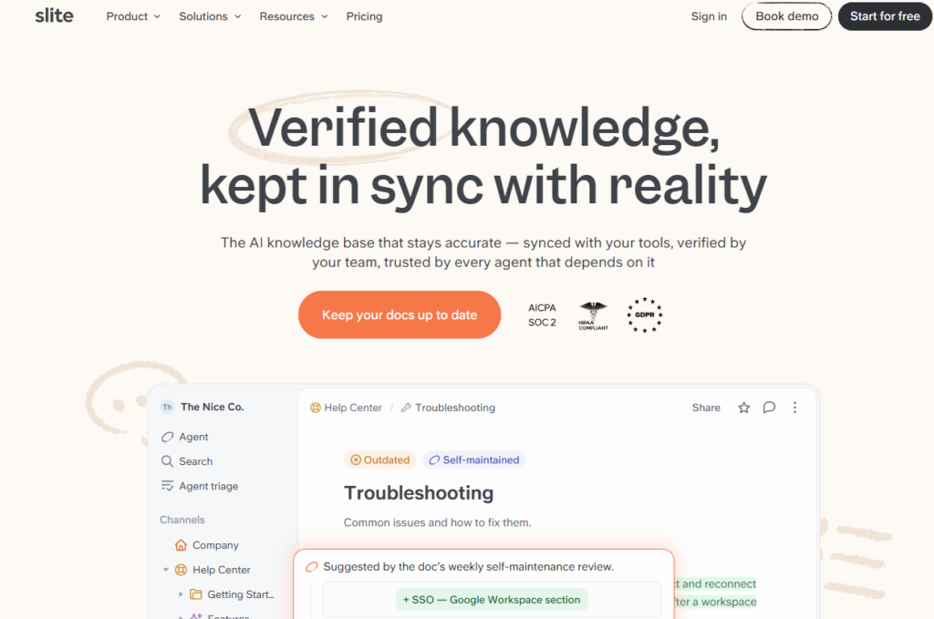Click the Share button in document header

[x=706, y=408]
